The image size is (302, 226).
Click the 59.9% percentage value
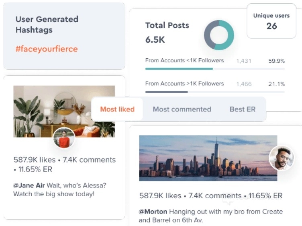click(x=276, y=61)
